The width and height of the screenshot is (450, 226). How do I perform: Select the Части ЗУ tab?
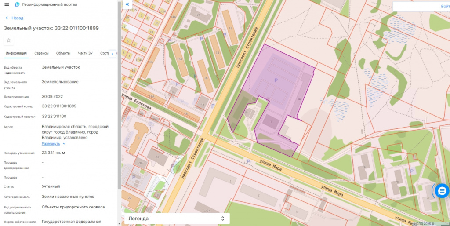85,53
